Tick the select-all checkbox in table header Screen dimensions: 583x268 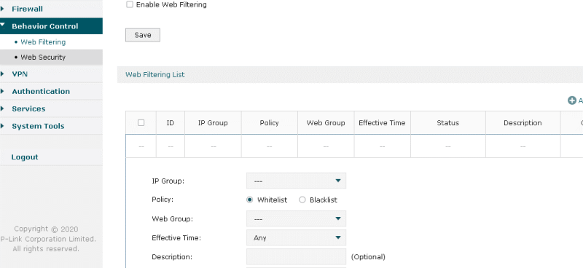pos(141,122)
